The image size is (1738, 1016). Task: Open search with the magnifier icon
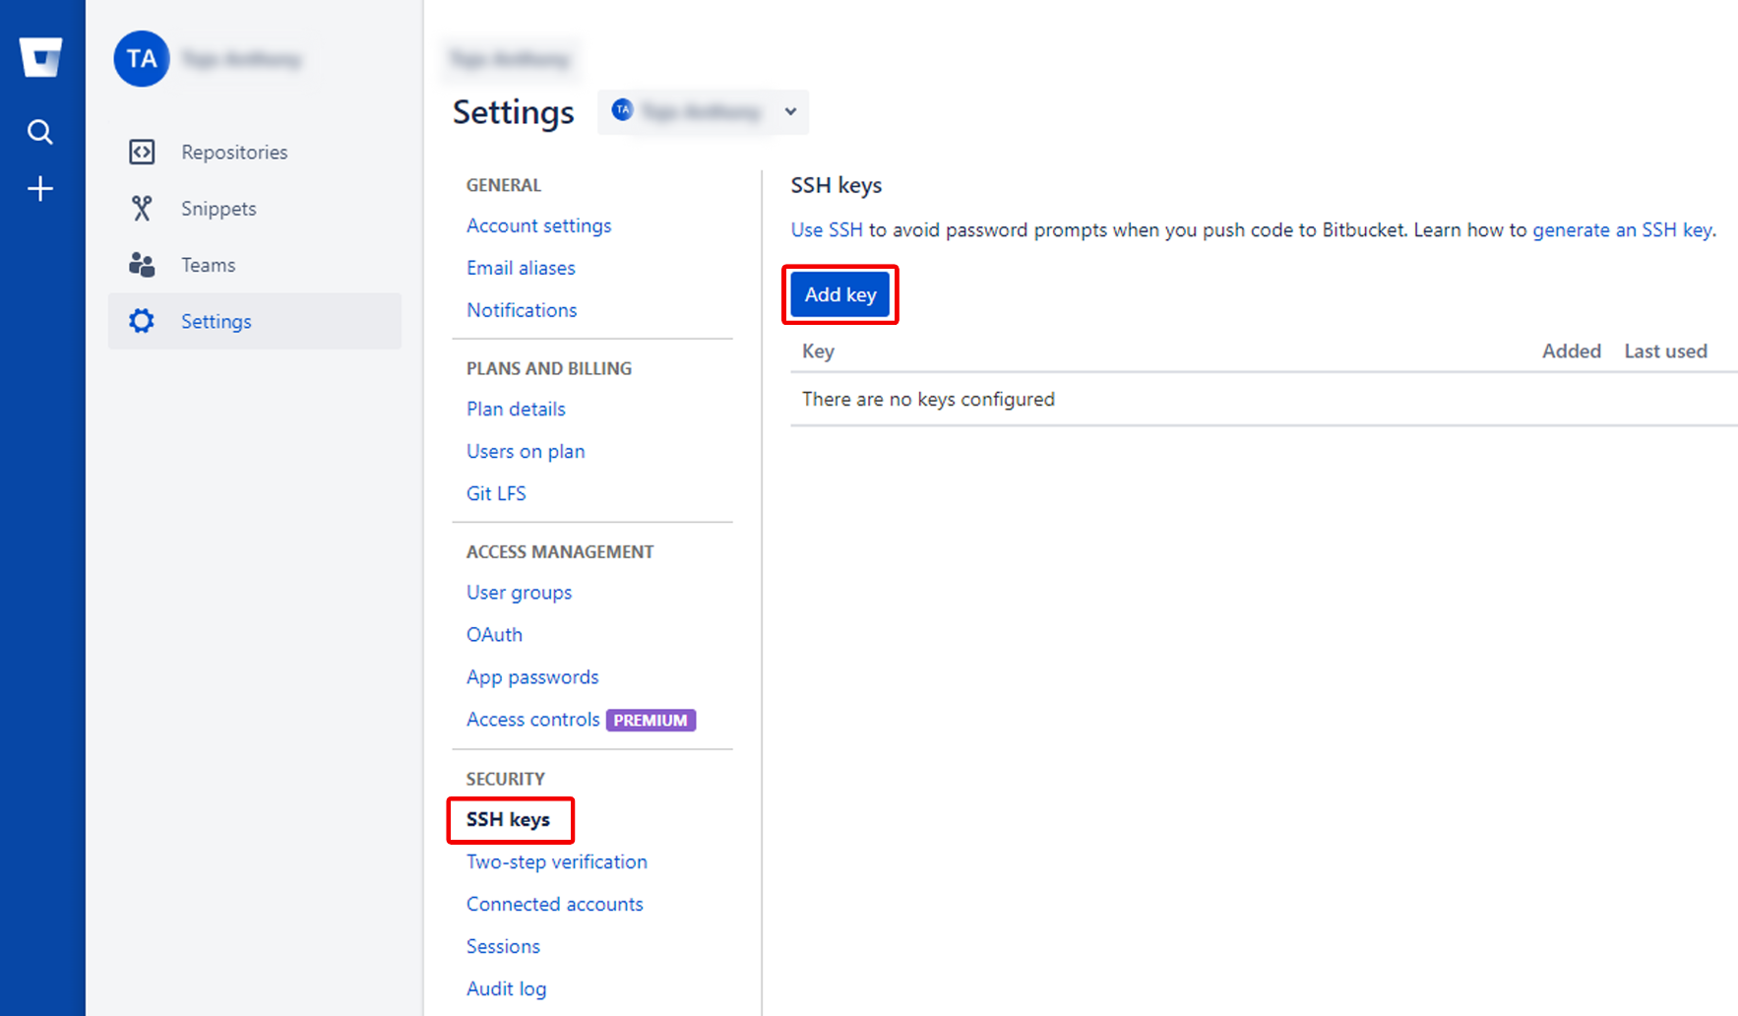pos(40,132)
